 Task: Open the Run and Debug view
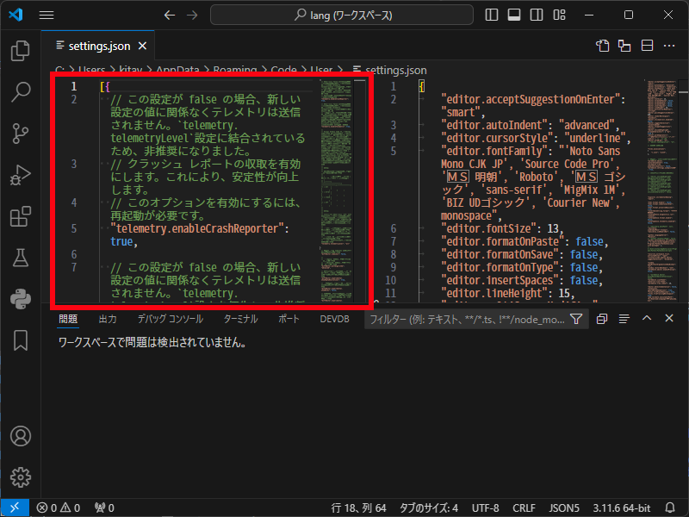[x=20, y=175]
